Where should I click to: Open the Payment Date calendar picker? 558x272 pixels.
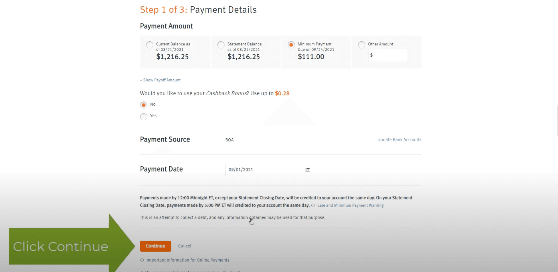coord(308,170)
